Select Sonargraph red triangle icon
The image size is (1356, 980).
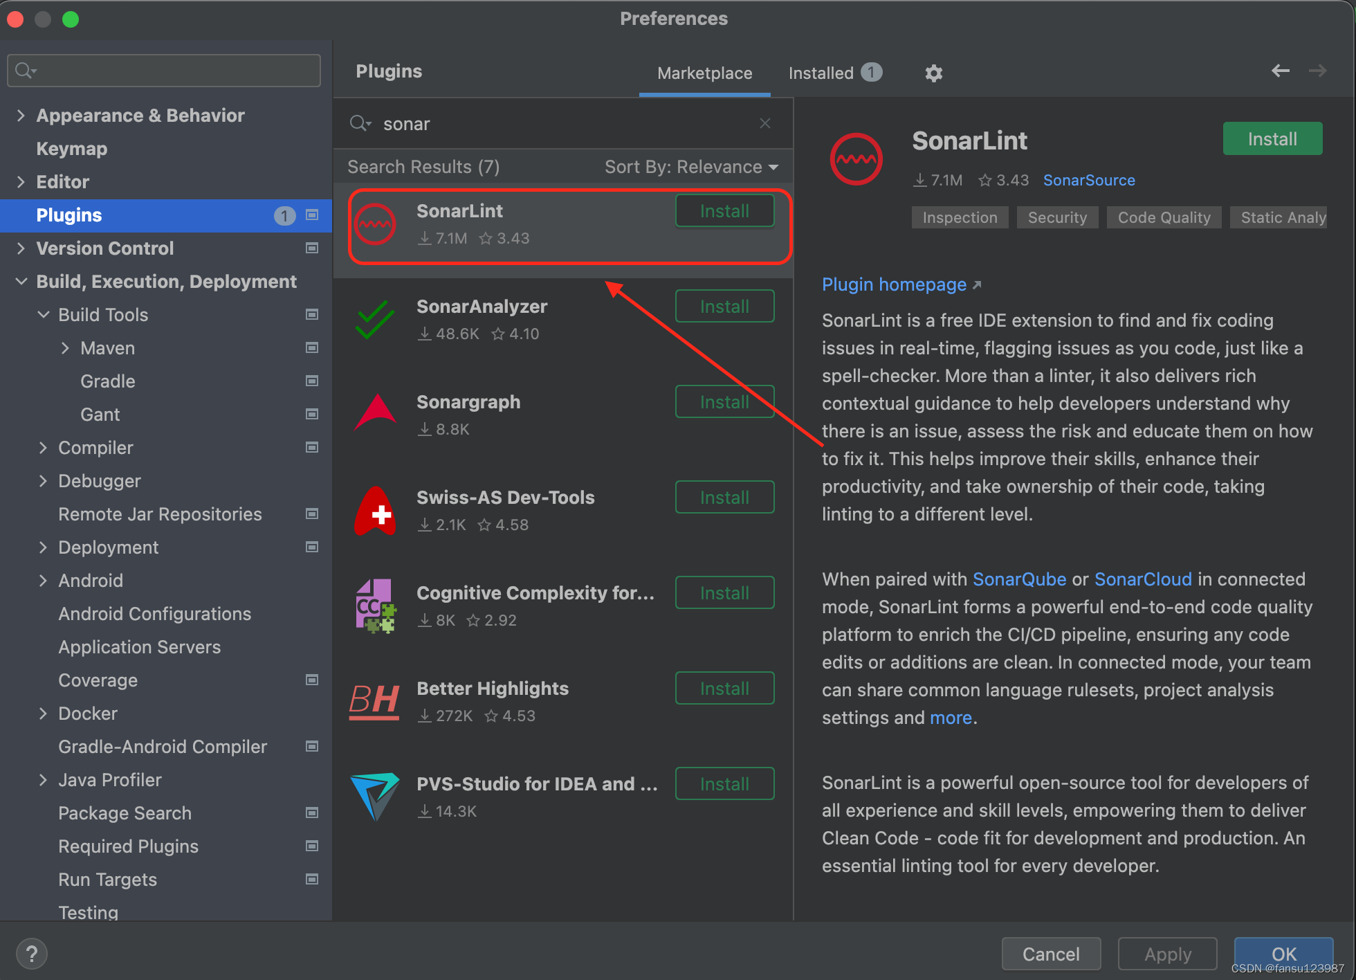tap(375, 414)
